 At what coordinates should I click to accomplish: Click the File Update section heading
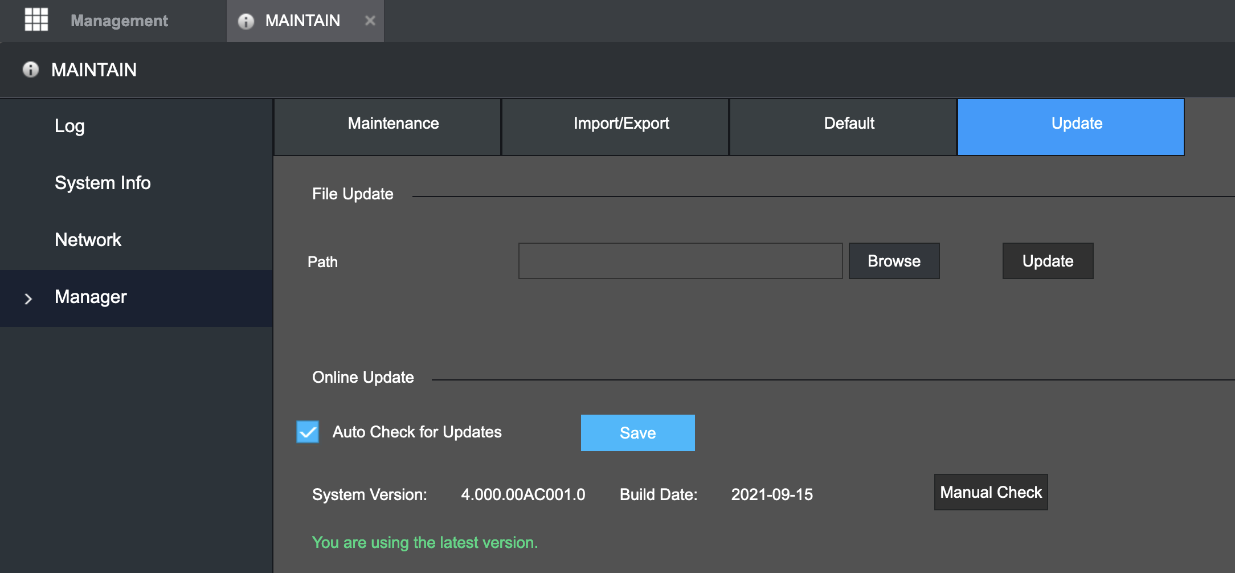pos(353,194)
